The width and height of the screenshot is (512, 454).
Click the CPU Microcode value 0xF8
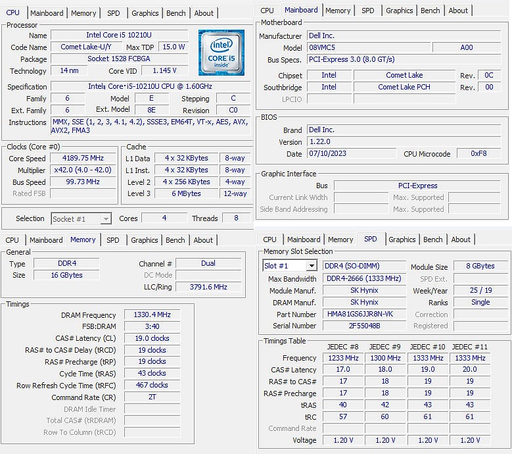478,153
